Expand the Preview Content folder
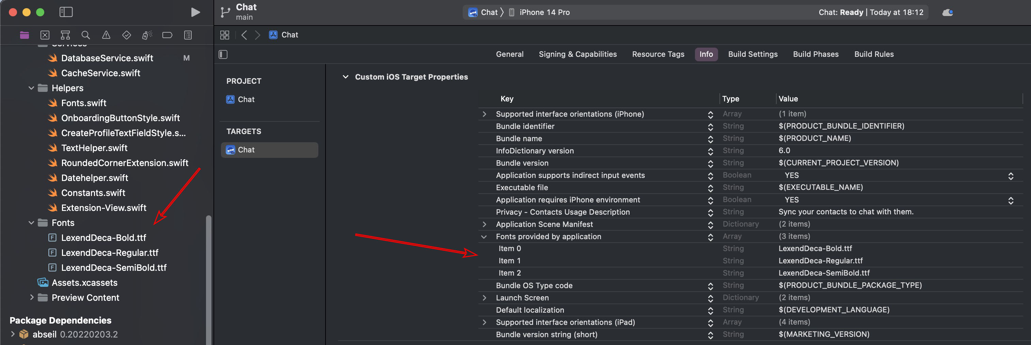 coord(31,297)
